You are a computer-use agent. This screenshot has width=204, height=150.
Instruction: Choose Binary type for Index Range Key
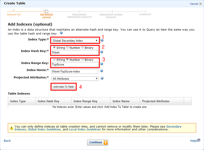pyautogui.click(x=83, y=60)
